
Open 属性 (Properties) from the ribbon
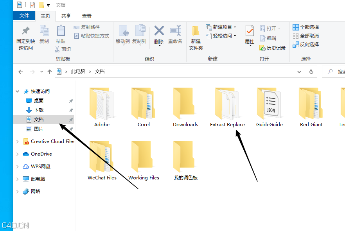[x=249, y=35]
